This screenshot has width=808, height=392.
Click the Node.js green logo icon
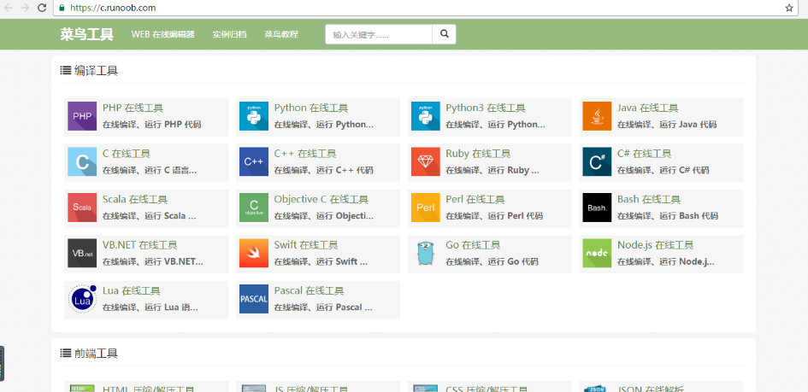[597, 253]
